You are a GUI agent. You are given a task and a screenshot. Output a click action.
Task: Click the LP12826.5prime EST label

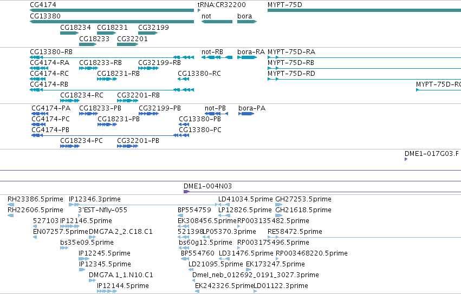(245, 210)
